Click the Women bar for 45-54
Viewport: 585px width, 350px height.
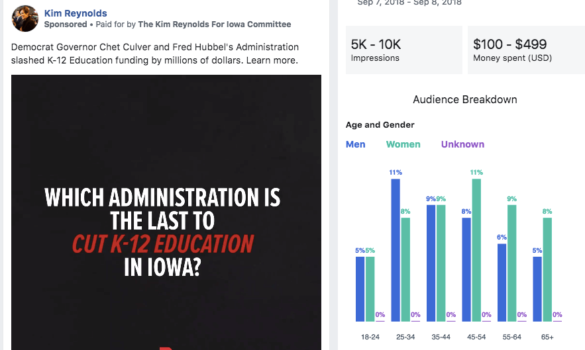[x=476, y=250]
